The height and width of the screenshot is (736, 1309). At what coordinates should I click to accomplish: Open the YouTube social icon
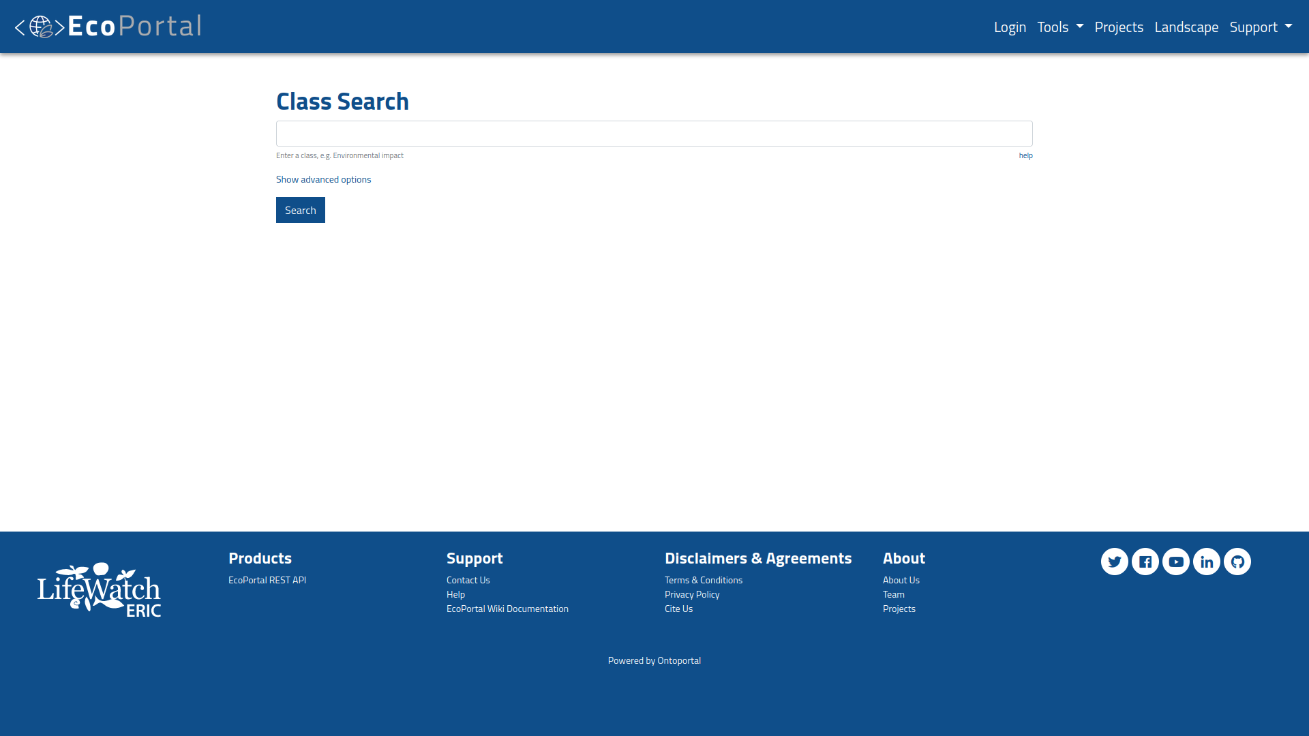coord(1176,562)
